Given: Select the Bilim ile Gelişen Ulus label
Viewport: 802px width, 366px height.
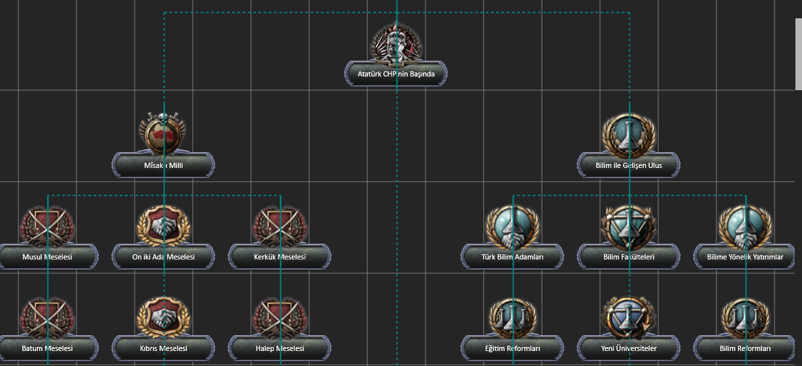Looking at the screenshot, I should point(629,165).
